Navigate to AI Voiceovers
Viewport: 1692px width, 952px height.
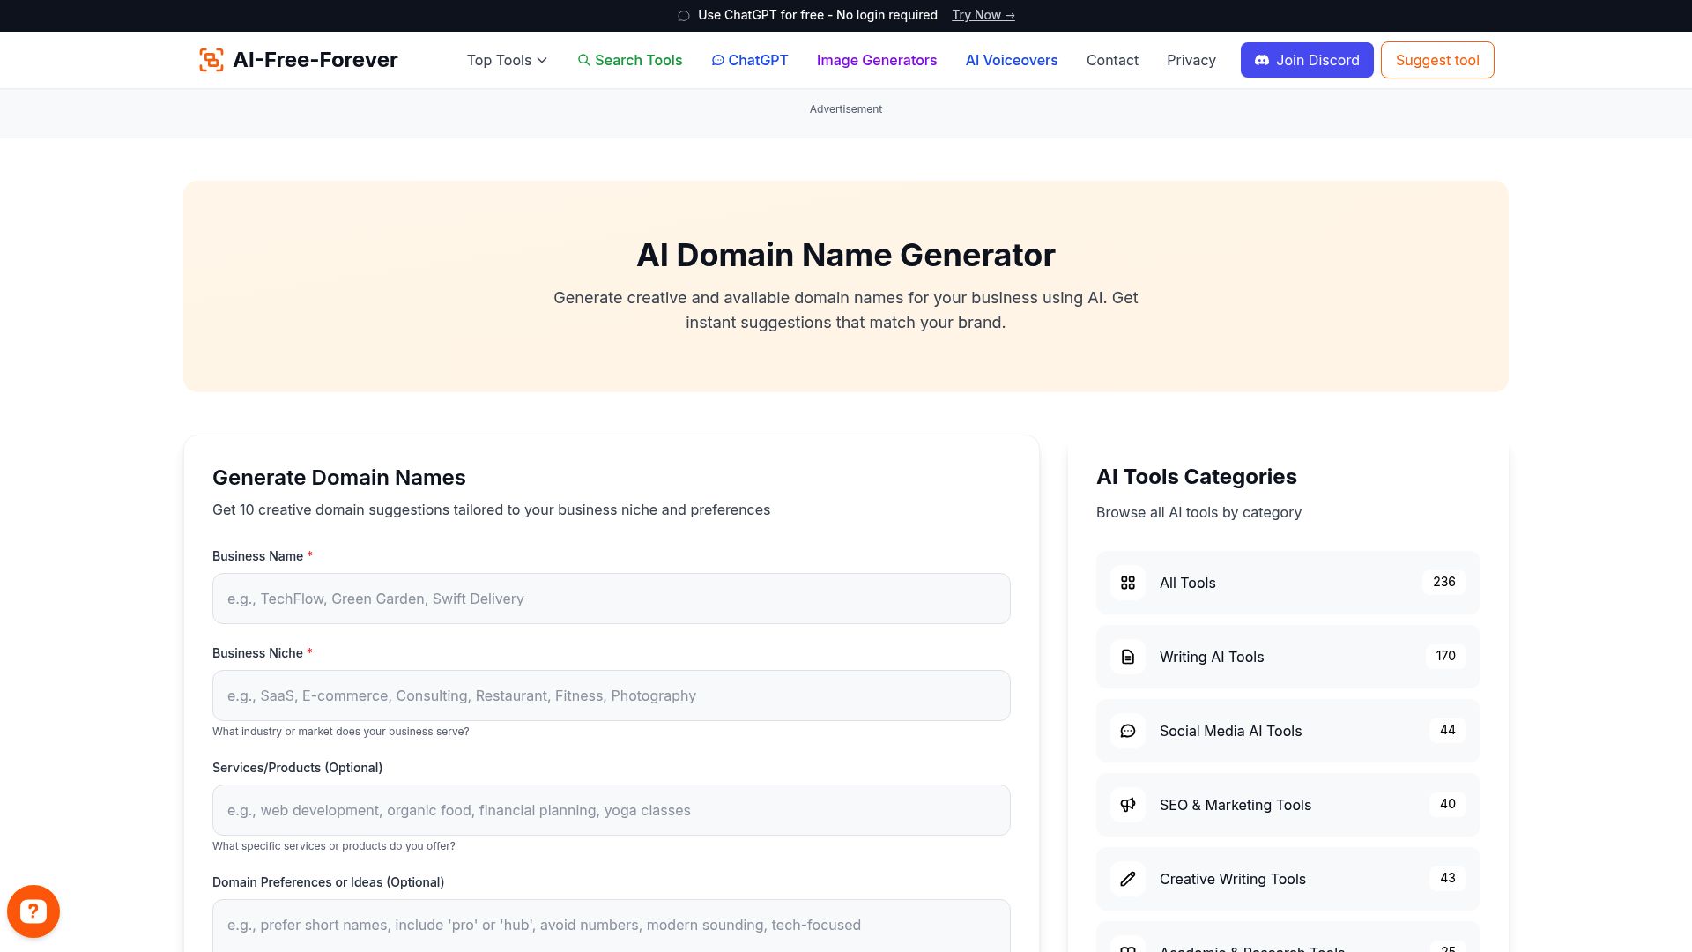(x=1011, y=60)
